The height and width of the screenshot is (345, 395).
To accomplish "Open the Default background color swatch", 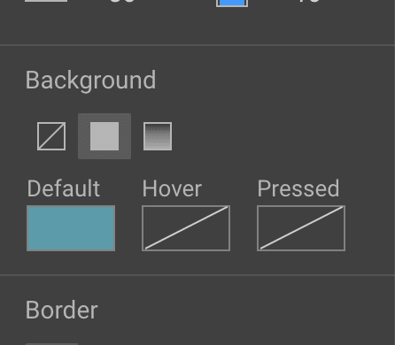I will pos(71,228).
